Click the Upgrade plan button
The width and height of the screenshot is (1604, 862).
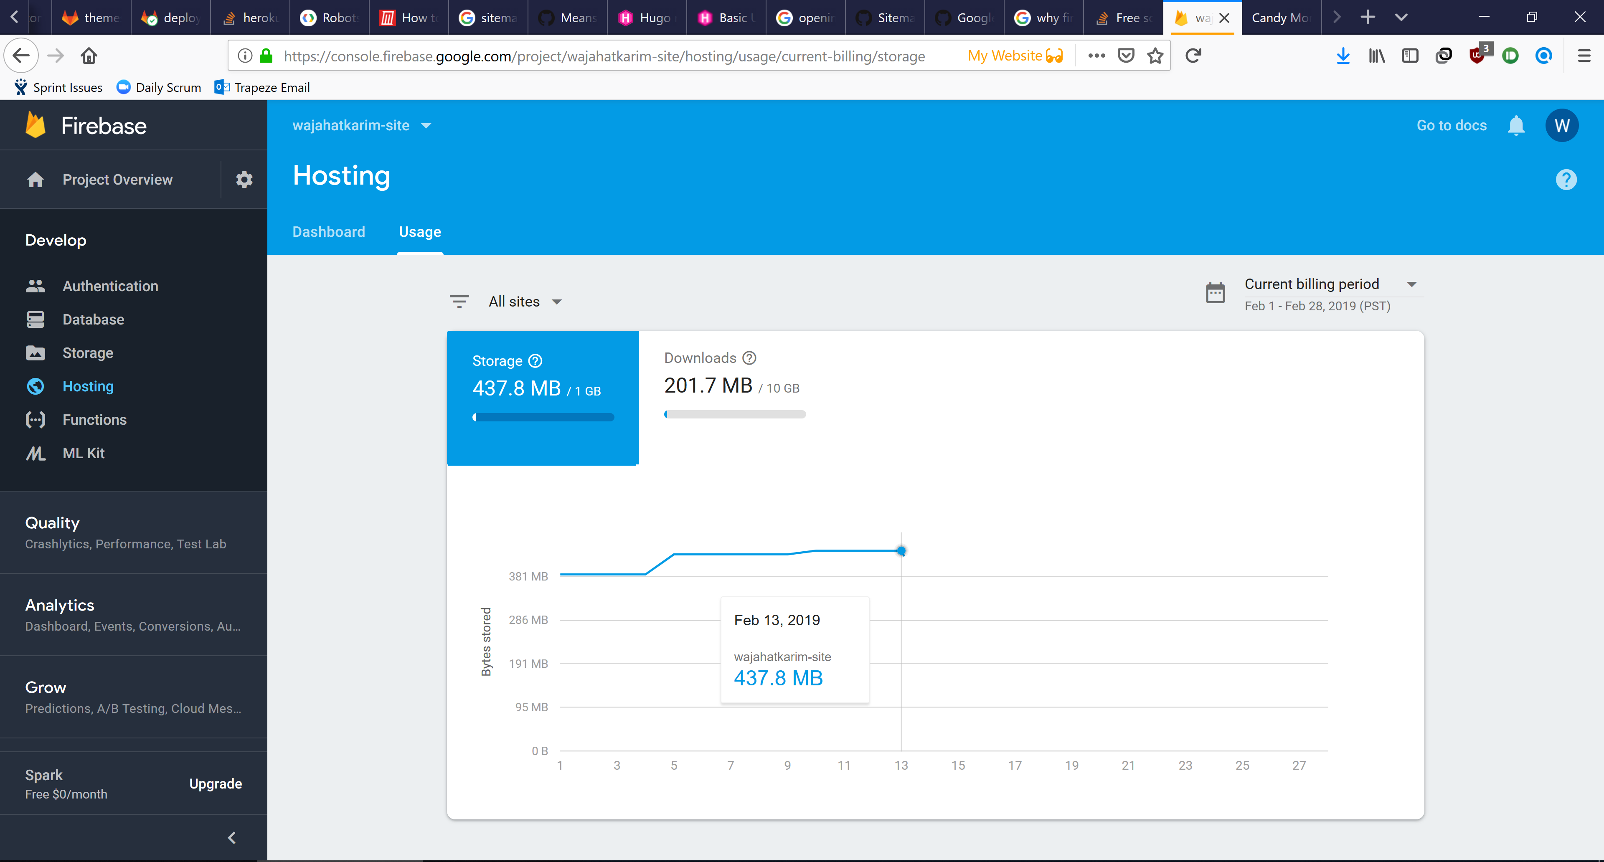pyautogui.click(x=216, y=783)
